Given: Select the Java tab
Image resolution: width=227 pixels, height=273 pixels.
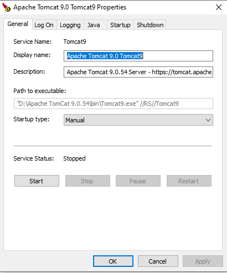Looking at the screenshot, I should tap(94, 25).
